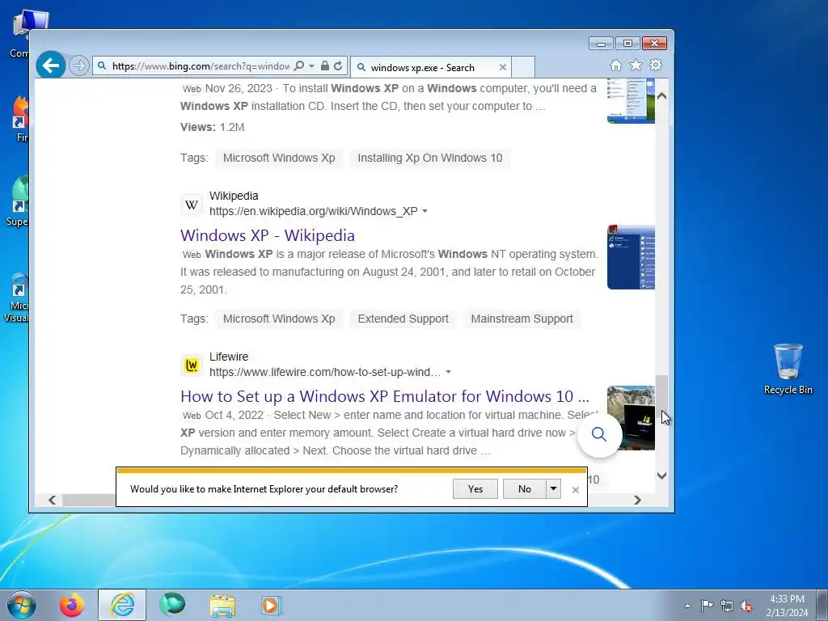The image size is (828, 621).
Task: Select the 'Mainstream Support' tag
Action: tap(522, 319)
